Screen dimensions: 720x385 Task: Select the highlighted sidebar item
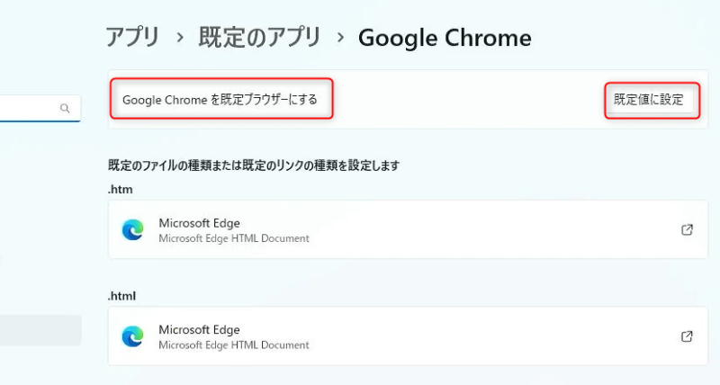[40, 330]
